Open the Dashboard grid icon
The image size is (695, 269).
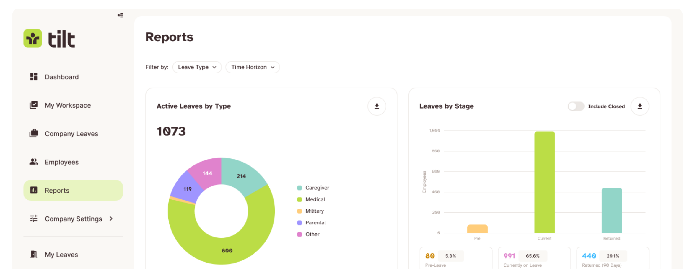click(x=34, y=77)
